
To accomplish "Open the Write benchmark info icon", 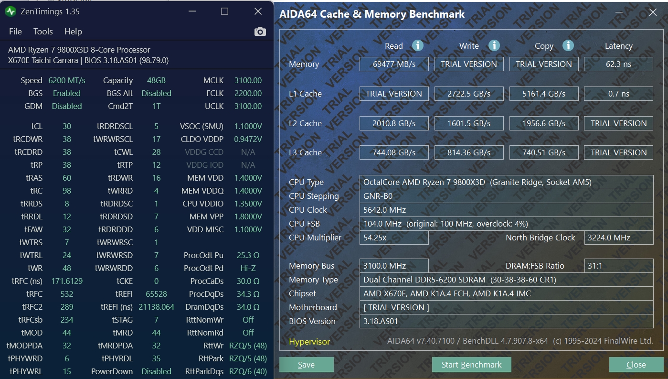I will [x=494, y=45].
